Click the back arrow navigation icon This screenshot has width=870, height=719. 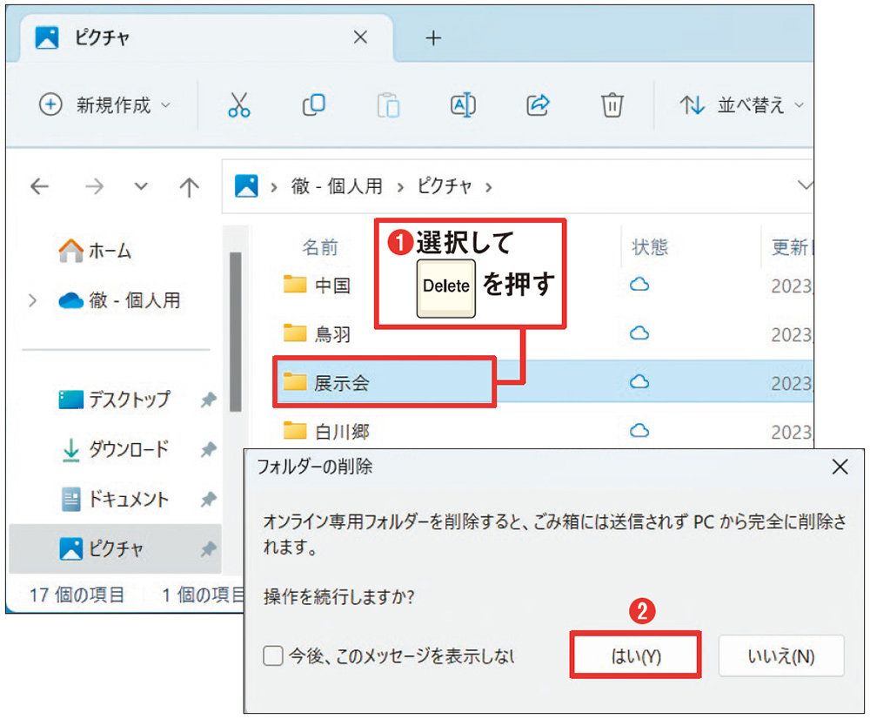41,186
